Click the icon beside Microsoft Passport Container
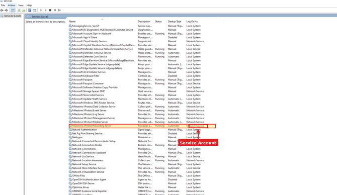This screenshot has width=337, height=195. point(70,83)
